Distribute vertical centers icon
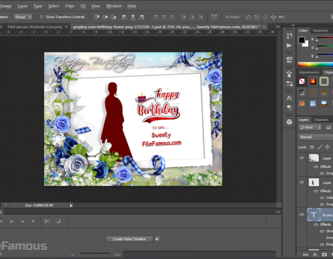 [x=164, y=17]
